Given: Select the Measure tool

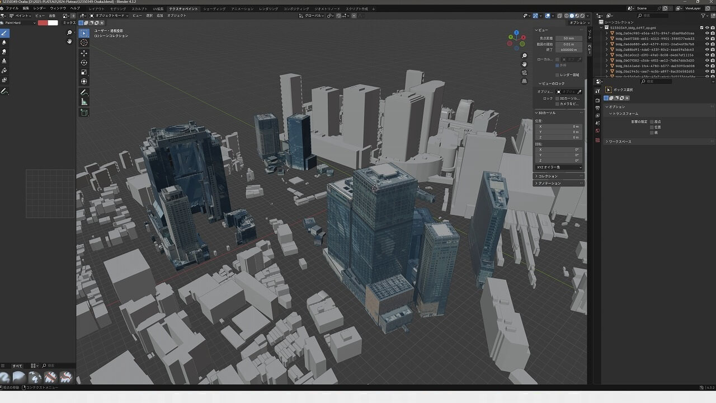Looking at the screenshot, I should [x=84, y=102].
